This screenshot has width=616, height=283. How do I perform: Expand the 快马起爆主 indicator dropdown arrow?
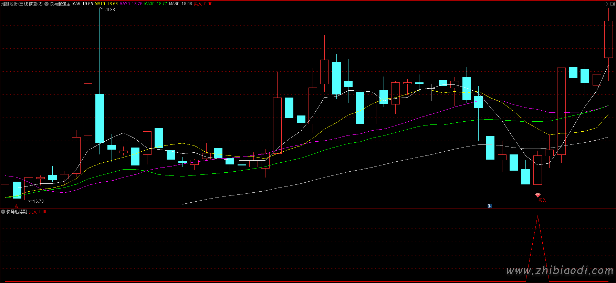coord(46,4)
